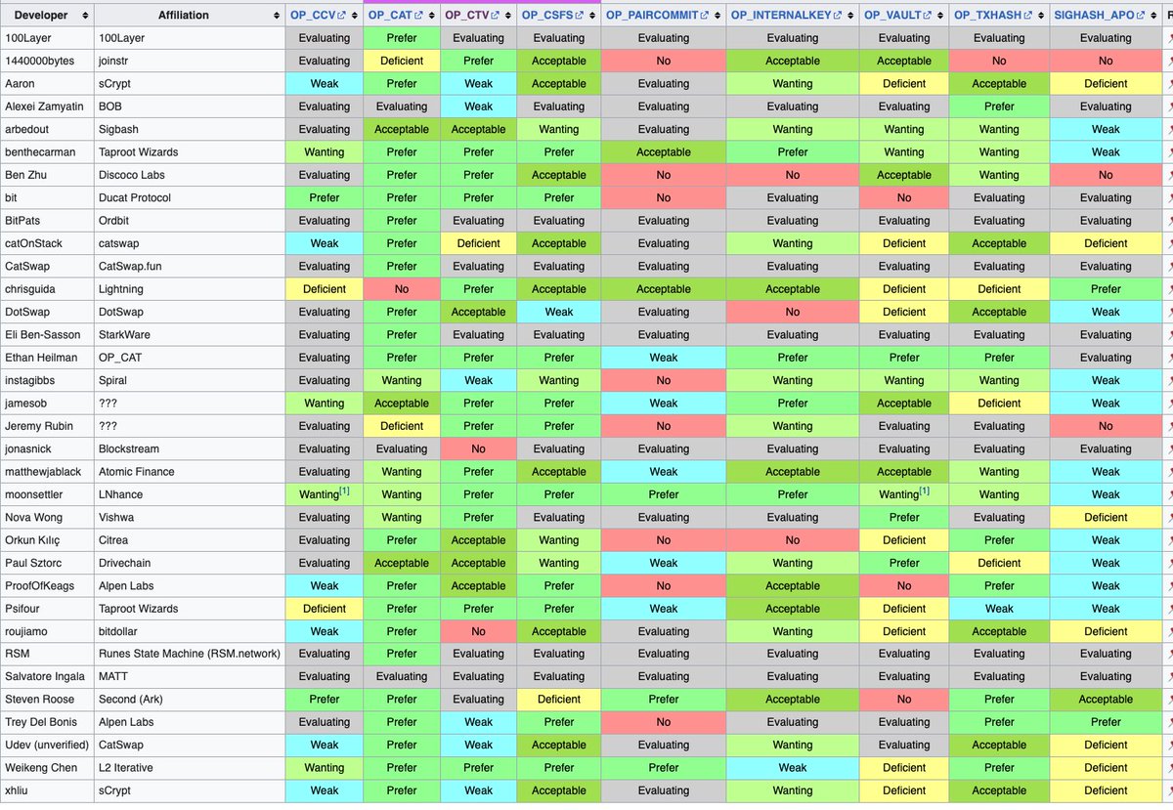Screen dimensions: 1173x810
Task: Select developer name 'Ethan Heilman'
Action: pos(40,358)
